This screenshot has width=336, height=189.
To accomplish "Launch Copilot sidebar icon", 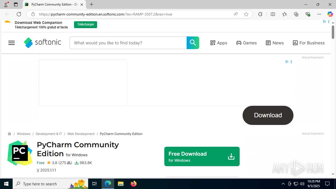I will coord(330,14).
